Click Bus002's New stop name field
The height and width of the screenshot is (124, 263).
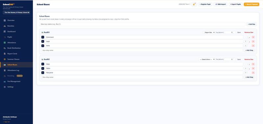tap(142, 77)
